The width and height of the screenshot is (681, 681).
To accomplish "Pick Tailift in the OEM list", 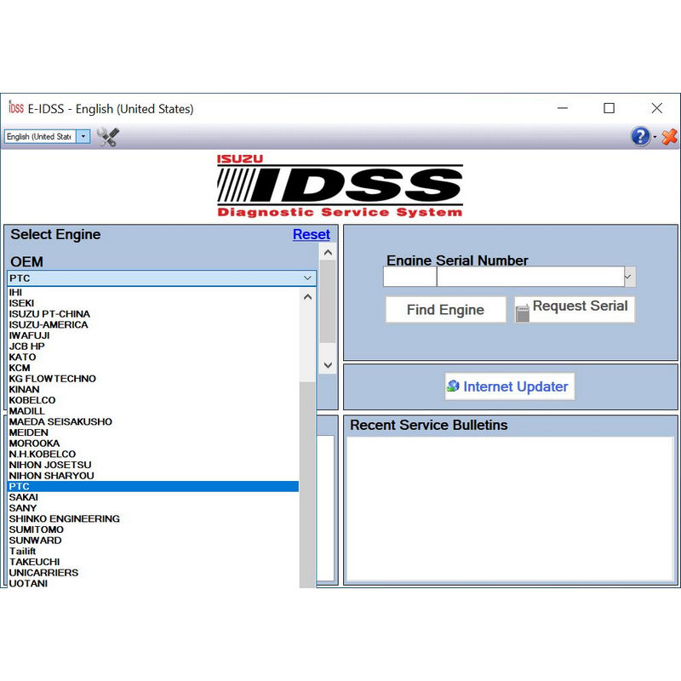I will [153, 551].
